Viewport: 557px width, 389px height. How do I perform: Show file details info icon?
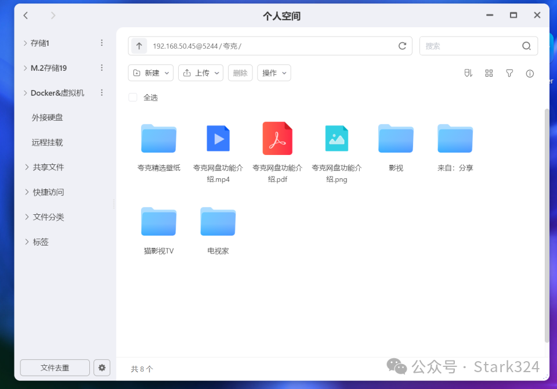pos(529,73)
